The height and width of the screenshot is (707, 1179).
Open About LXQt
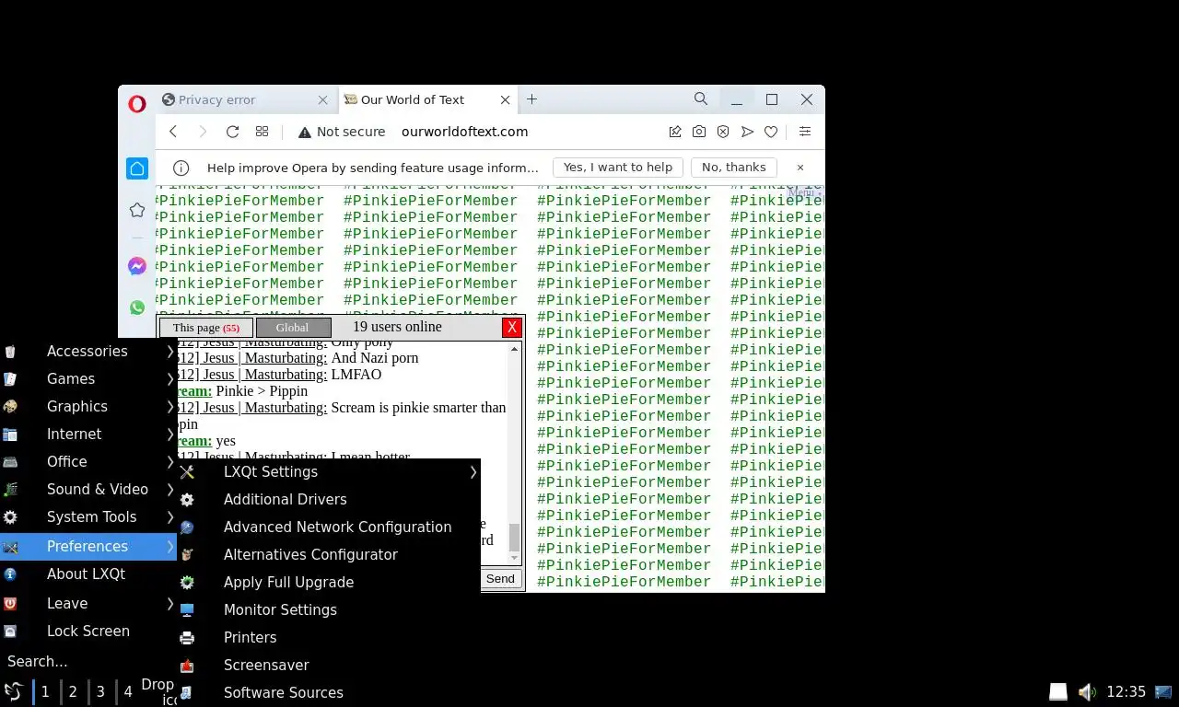coord(88,574)
